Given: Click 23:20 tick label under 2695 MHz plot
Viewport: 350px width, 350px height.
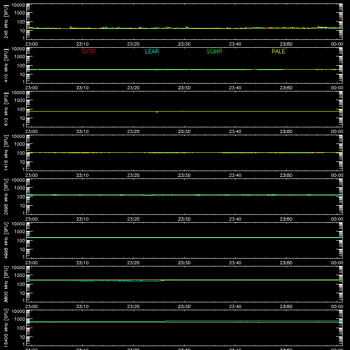Looking at the screenshot, I should (133, 219).
